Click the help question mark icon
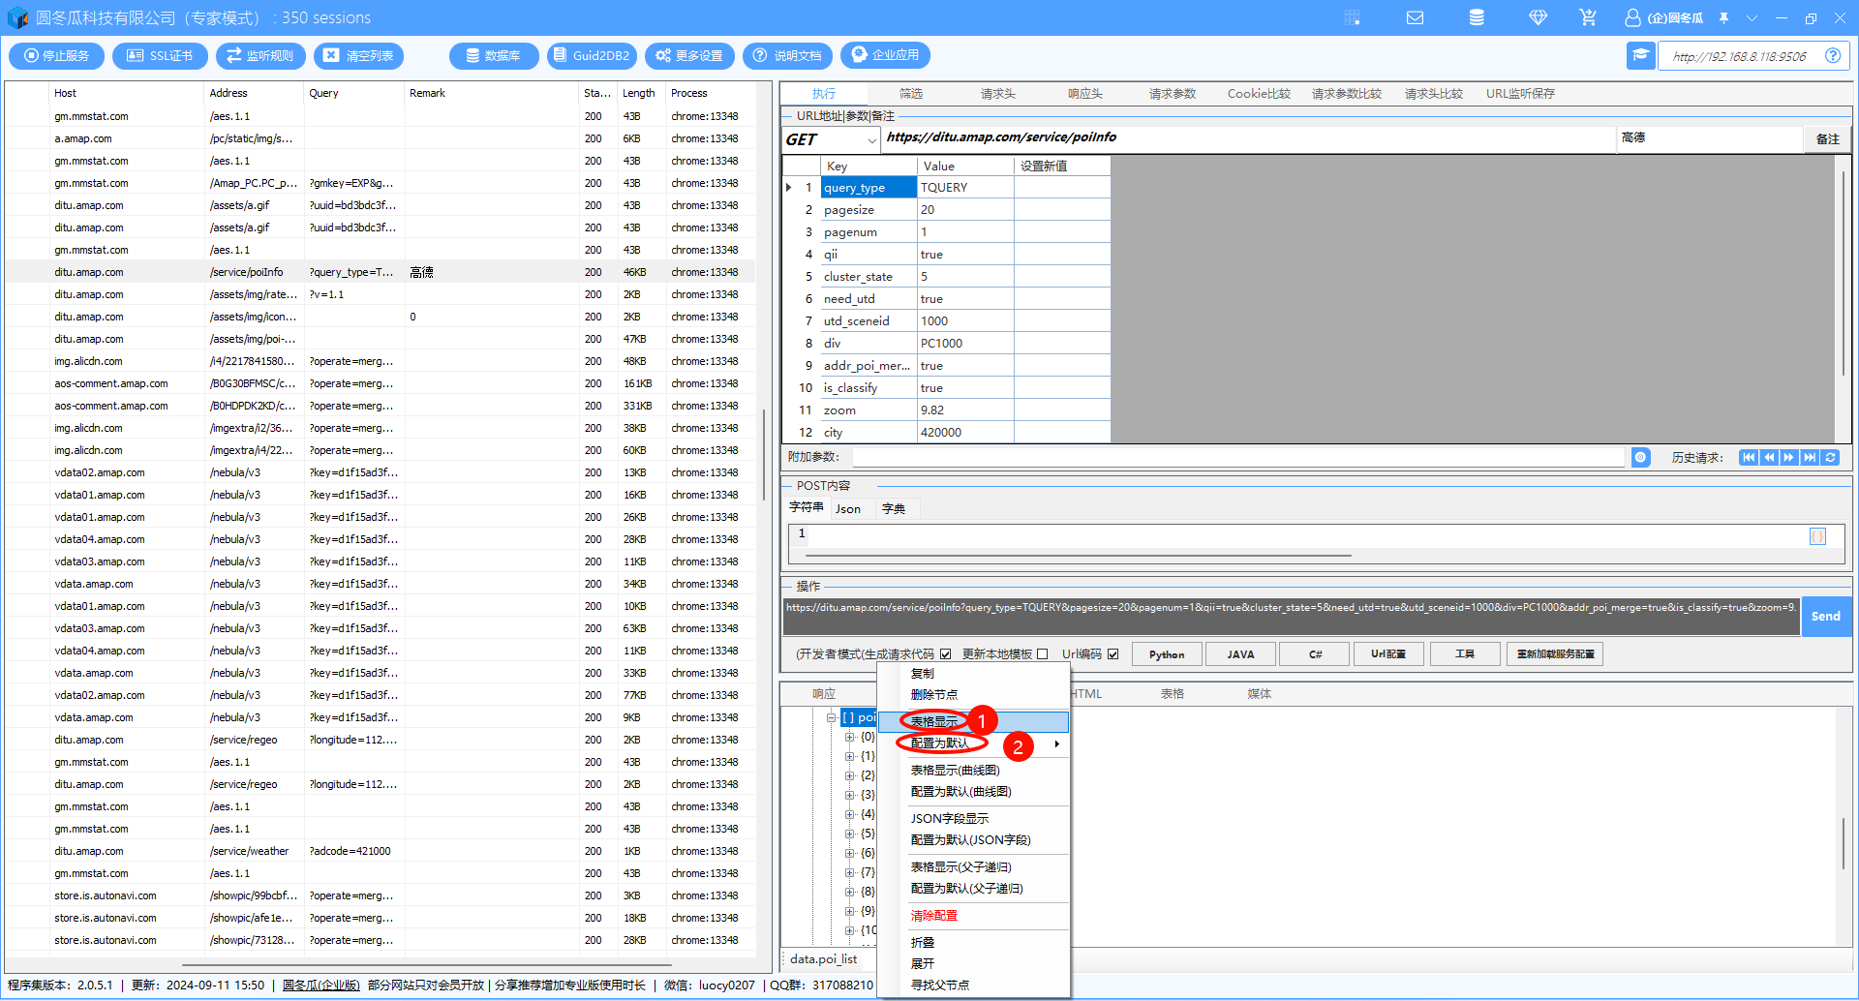 click(1833, 56)
